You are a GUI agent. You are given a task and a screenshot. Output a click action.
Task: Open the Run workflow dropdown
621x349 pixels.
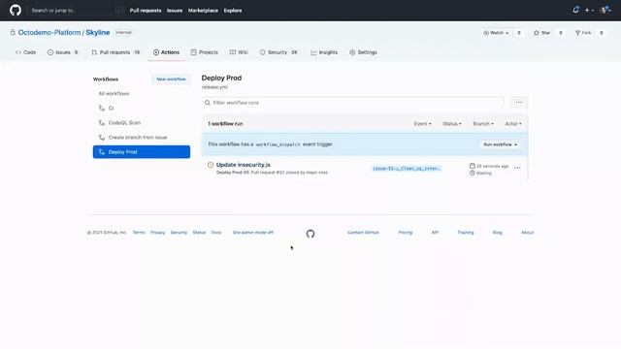(x=501, y=144)
